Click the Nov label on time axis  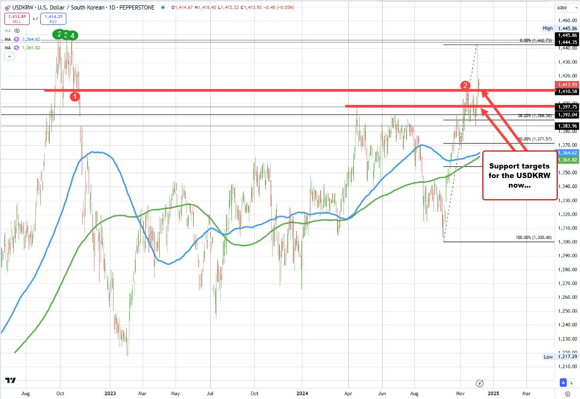[x=460, y=394]
